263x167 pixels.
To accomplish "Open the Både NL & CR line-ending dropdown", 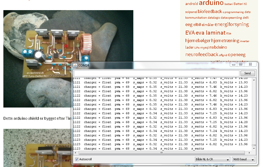I will pyautogui.click(x=212, y=159).
